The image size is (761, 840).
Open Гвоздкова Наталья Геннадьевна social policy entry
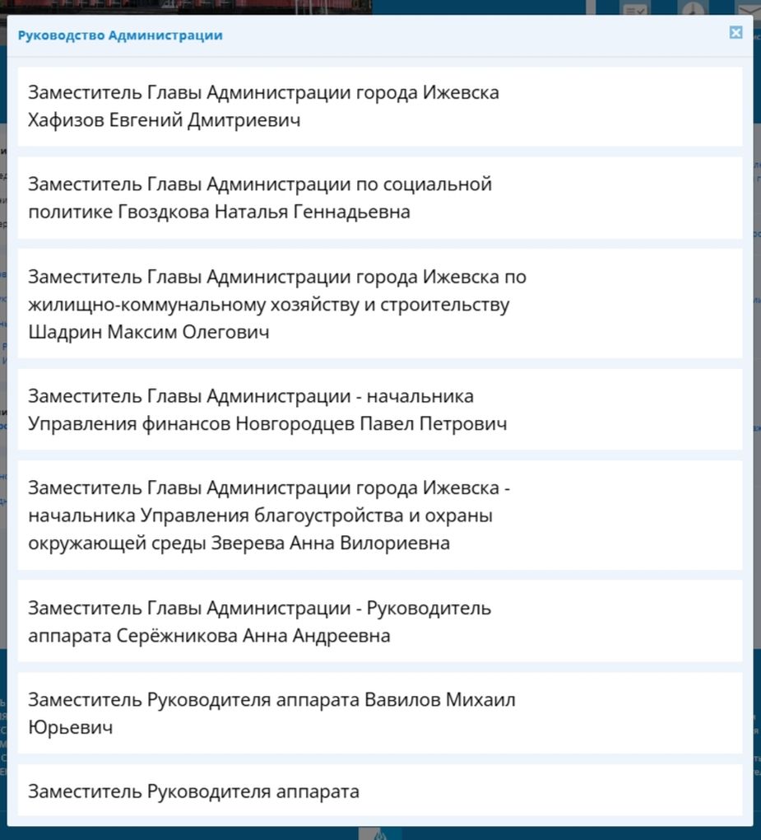pyautogui.click(x=219, y=212)
